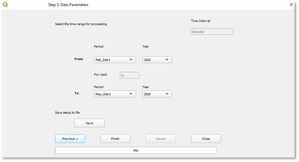Click the 0% progress bar
The image size is (299, 162).
[136, 150]
